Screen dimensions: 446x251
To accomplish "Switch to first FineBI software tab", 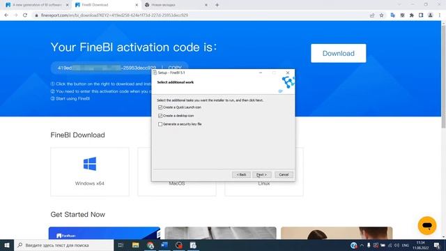I will tap(37, 5).
